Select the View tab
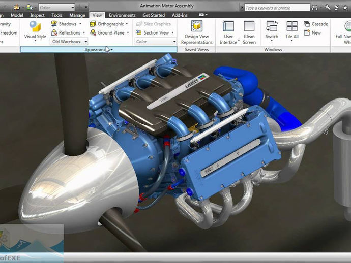The height and width of the screenshot is (263, 351). click(97, 15)
